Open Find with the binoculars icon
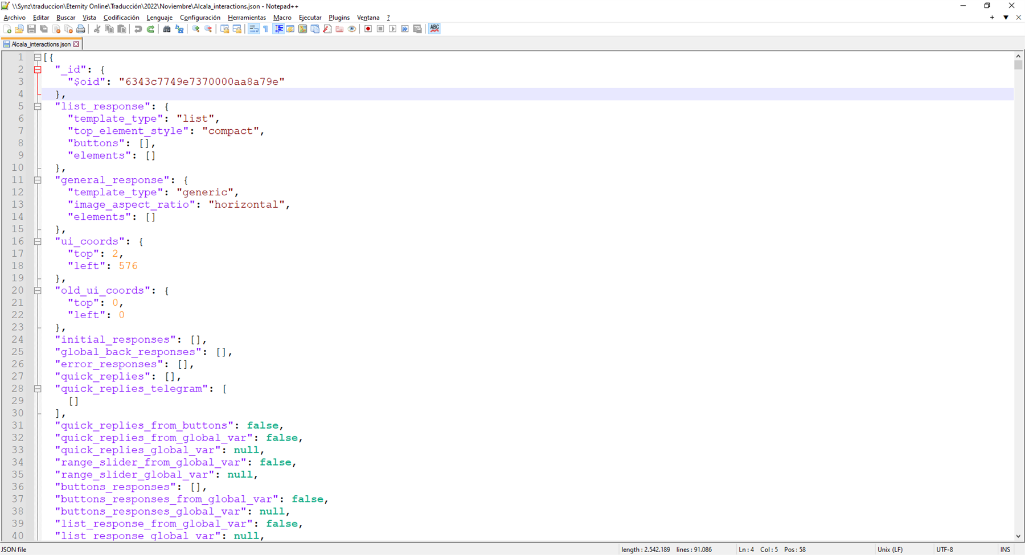1025x555 pixels. 167,29
